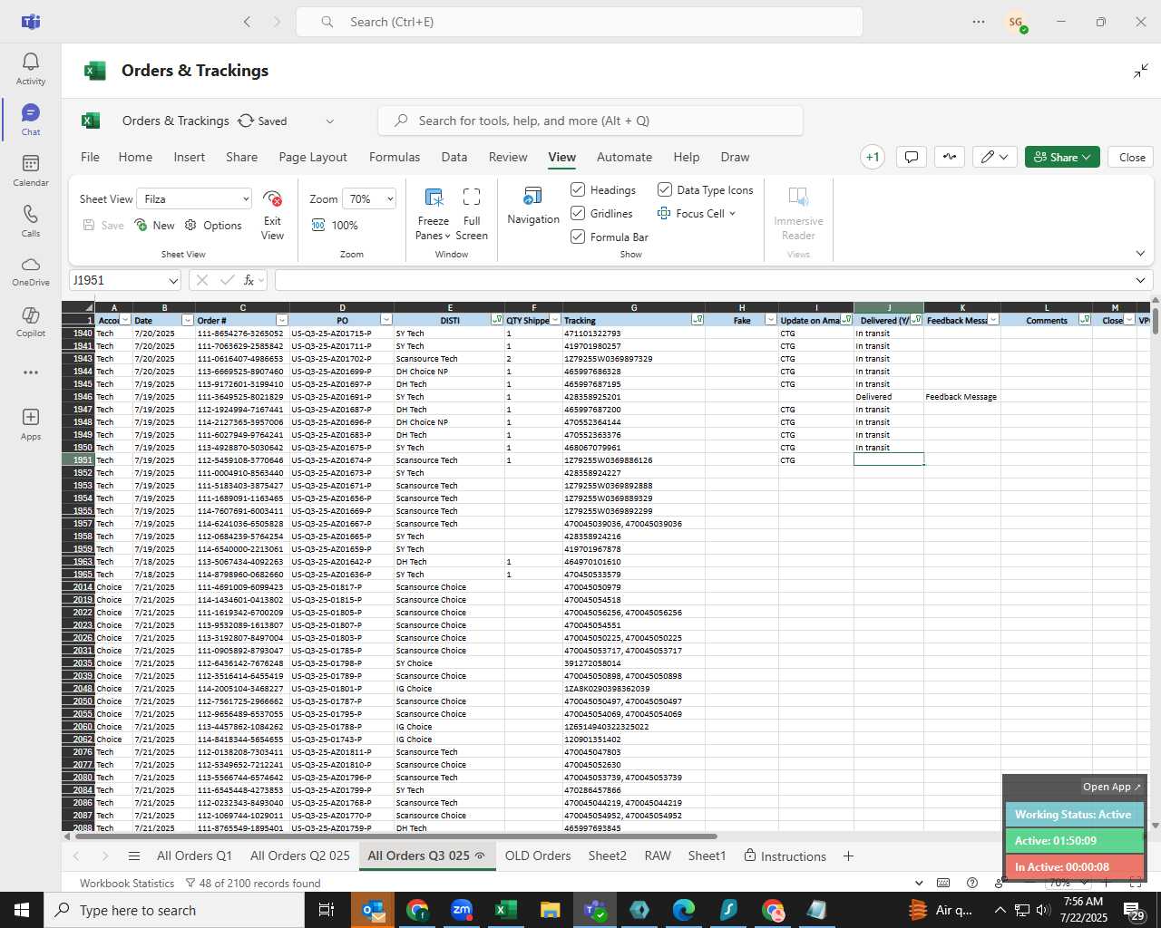Open Outlook from the taskbar
The height and width of the screenshot is (928, 1161).
pyautogui.click(x=373, y=910)
